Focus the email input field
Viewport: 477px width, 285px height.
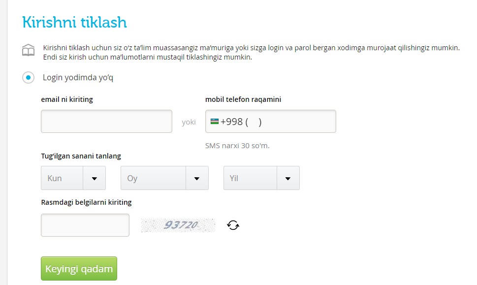pos(106,122)
